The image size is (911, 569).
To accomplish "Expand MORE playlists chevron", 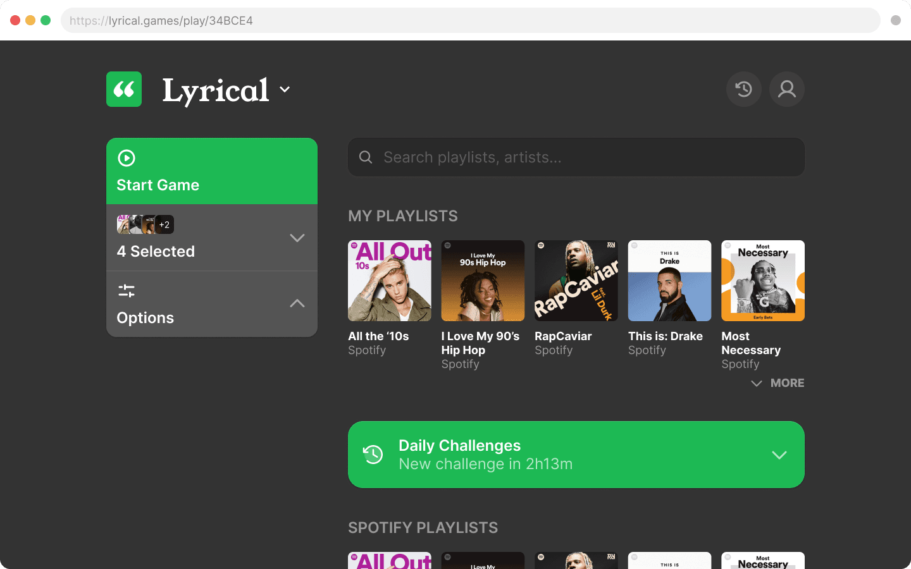I will 757,383.
